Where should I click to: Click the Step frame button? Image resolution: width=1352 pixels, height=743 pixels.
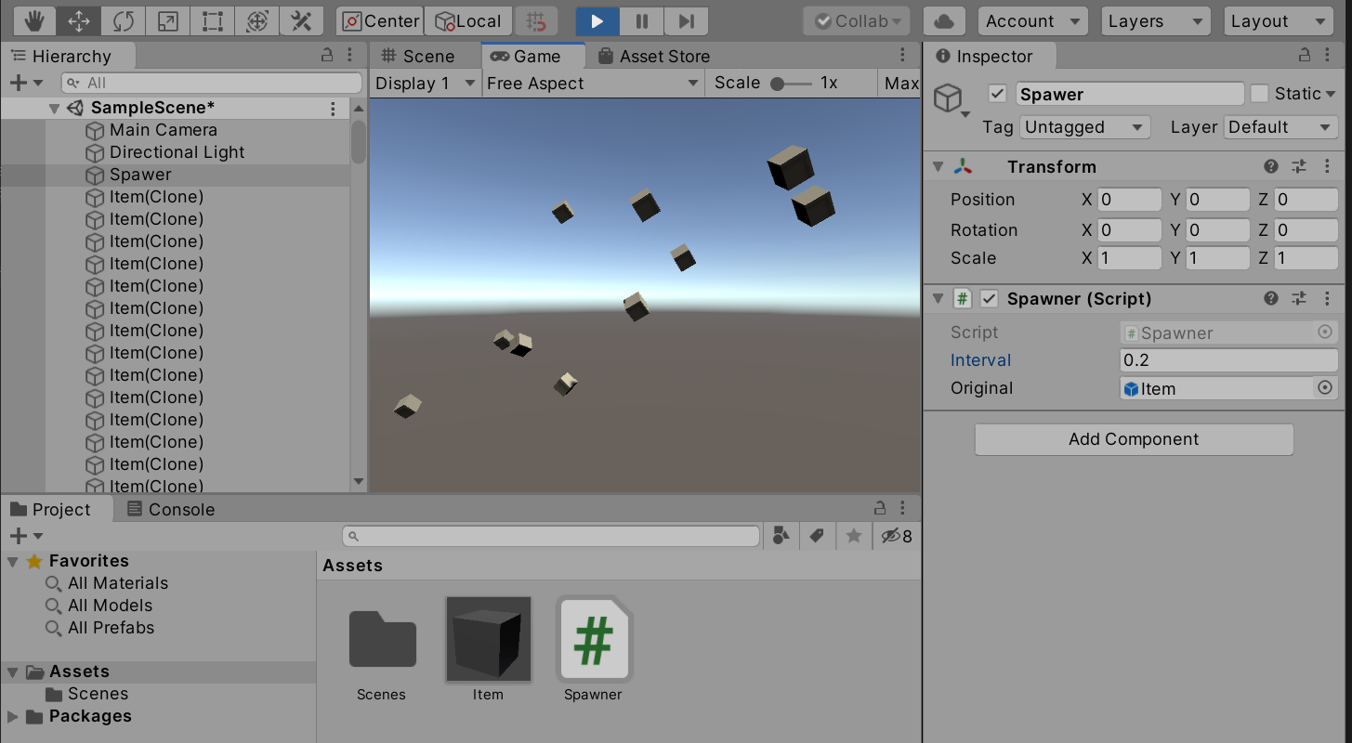pyautogui.click(x=686, y=20)
